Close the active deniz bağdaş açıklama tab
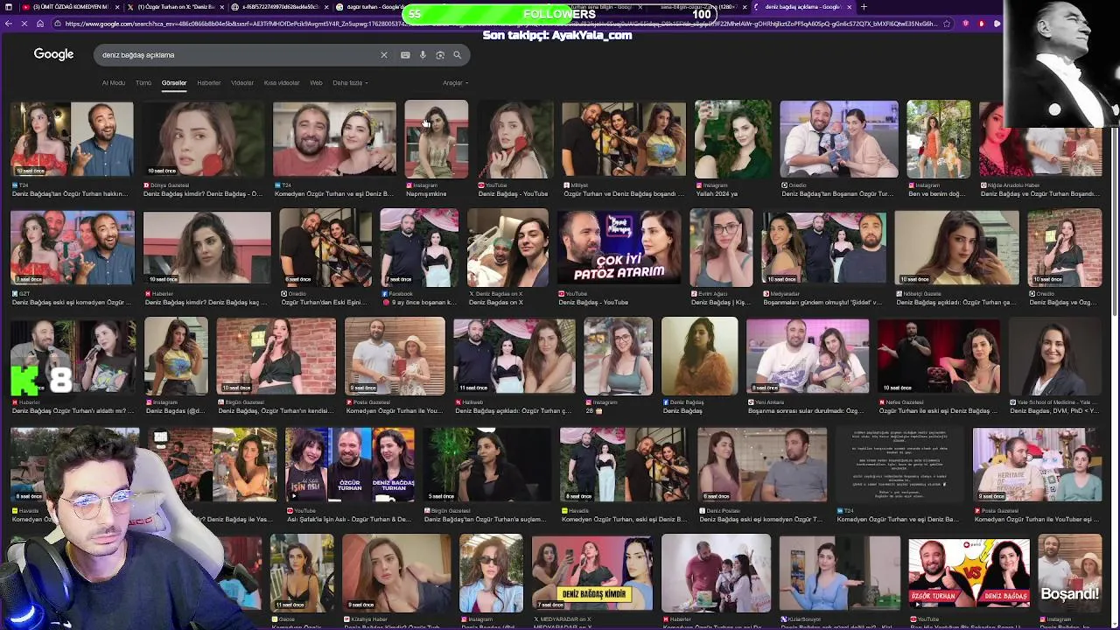This screenshot has height=630, width=1120. (x=851, y=7)
